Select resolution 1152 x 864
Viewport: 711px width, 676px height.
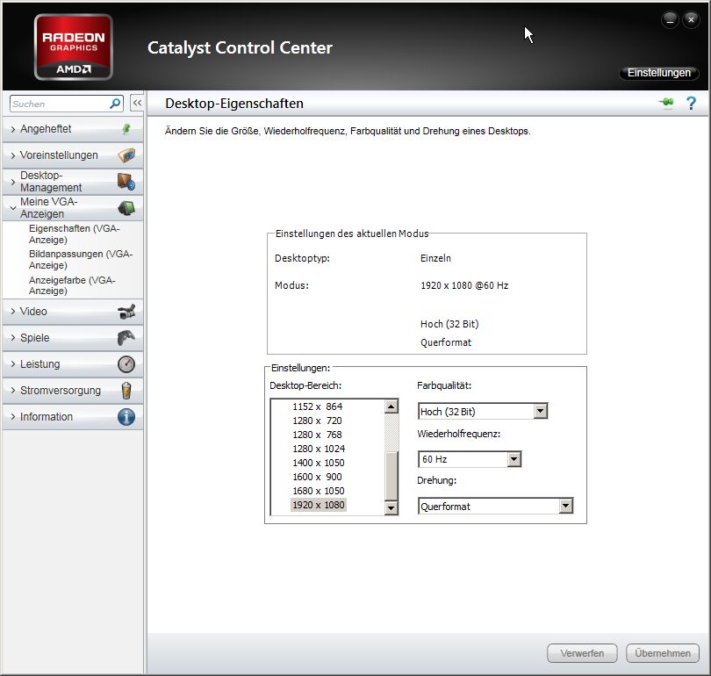point(318,406)
